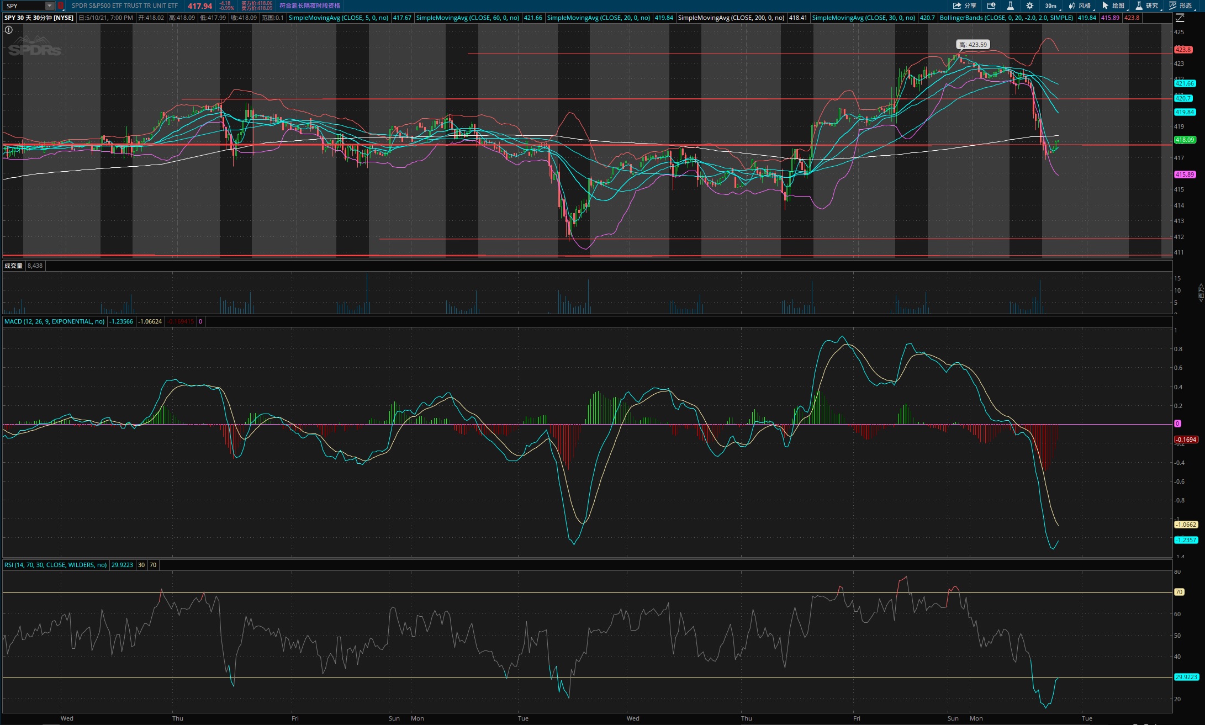The height and width of the screenshot is (725, 1205).
Task: Click SimpleMovingAvg (CLOSE, 200, 0, no) study label
Action: click(731, 18)
